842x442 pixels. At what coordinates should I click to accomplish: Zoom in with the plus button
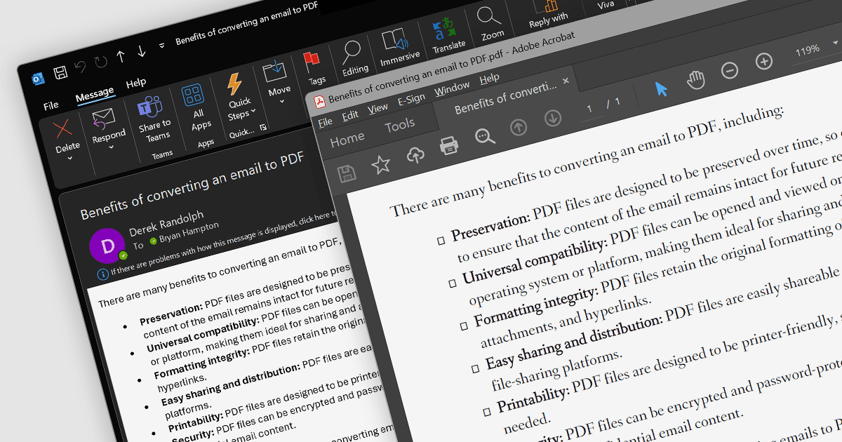[764, 61]
